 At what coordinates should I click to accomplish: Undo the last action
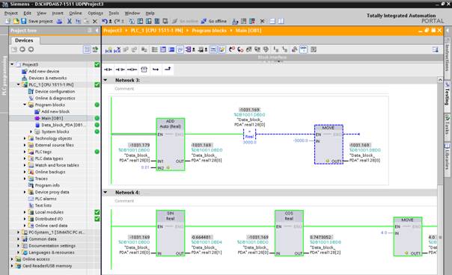(105, 21)
